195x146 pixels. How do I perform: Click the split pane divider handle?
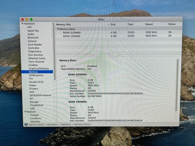tap(118, 55)
